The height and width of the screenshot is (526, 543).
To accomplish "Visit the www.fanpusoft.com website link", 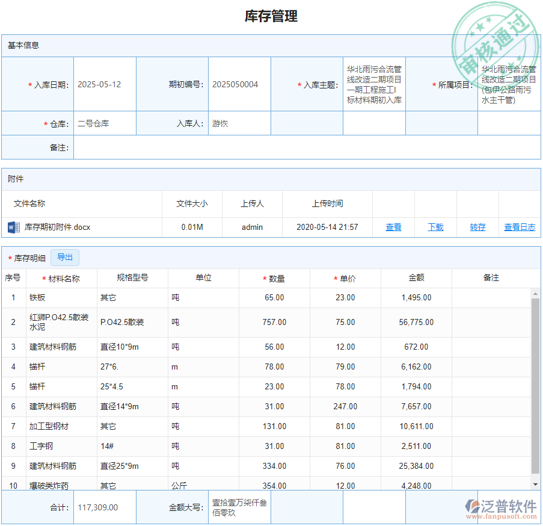I will point(503,515).
